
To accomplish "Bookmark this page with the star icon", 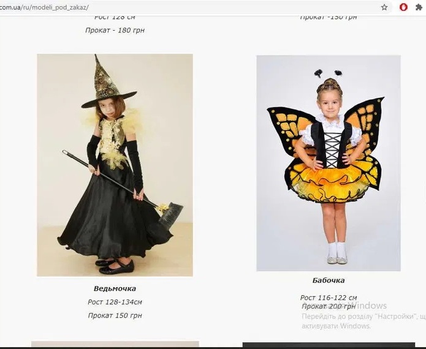I will coord(384,7).
